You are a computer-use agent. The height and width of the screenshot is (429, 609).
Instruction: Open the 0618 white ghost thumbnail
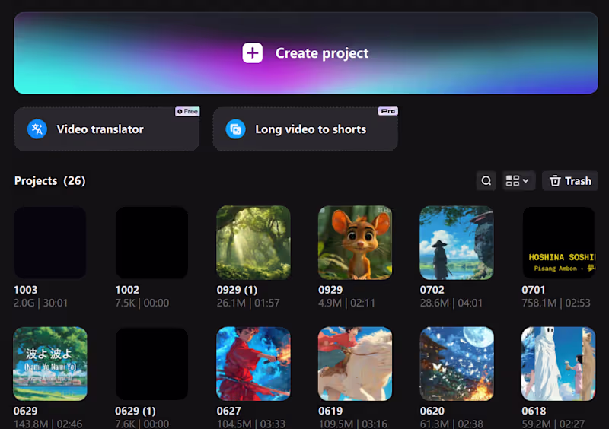pyautogui.click(x=559, y=364)
